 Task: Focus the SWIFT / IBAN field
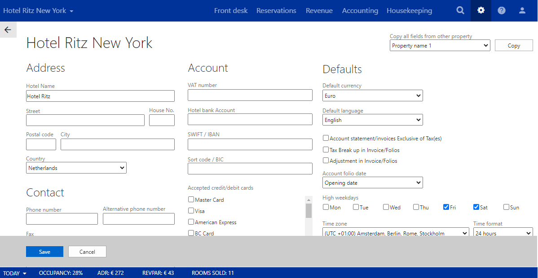click(x=250, y=144)
